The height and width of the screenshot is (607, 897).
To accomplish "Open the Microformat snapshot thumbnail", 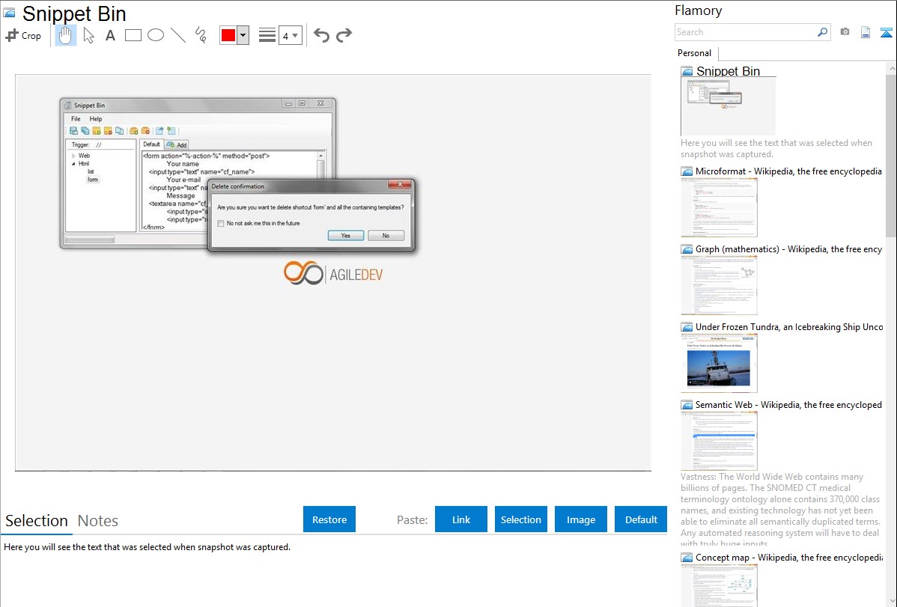I will coord(719,207).
